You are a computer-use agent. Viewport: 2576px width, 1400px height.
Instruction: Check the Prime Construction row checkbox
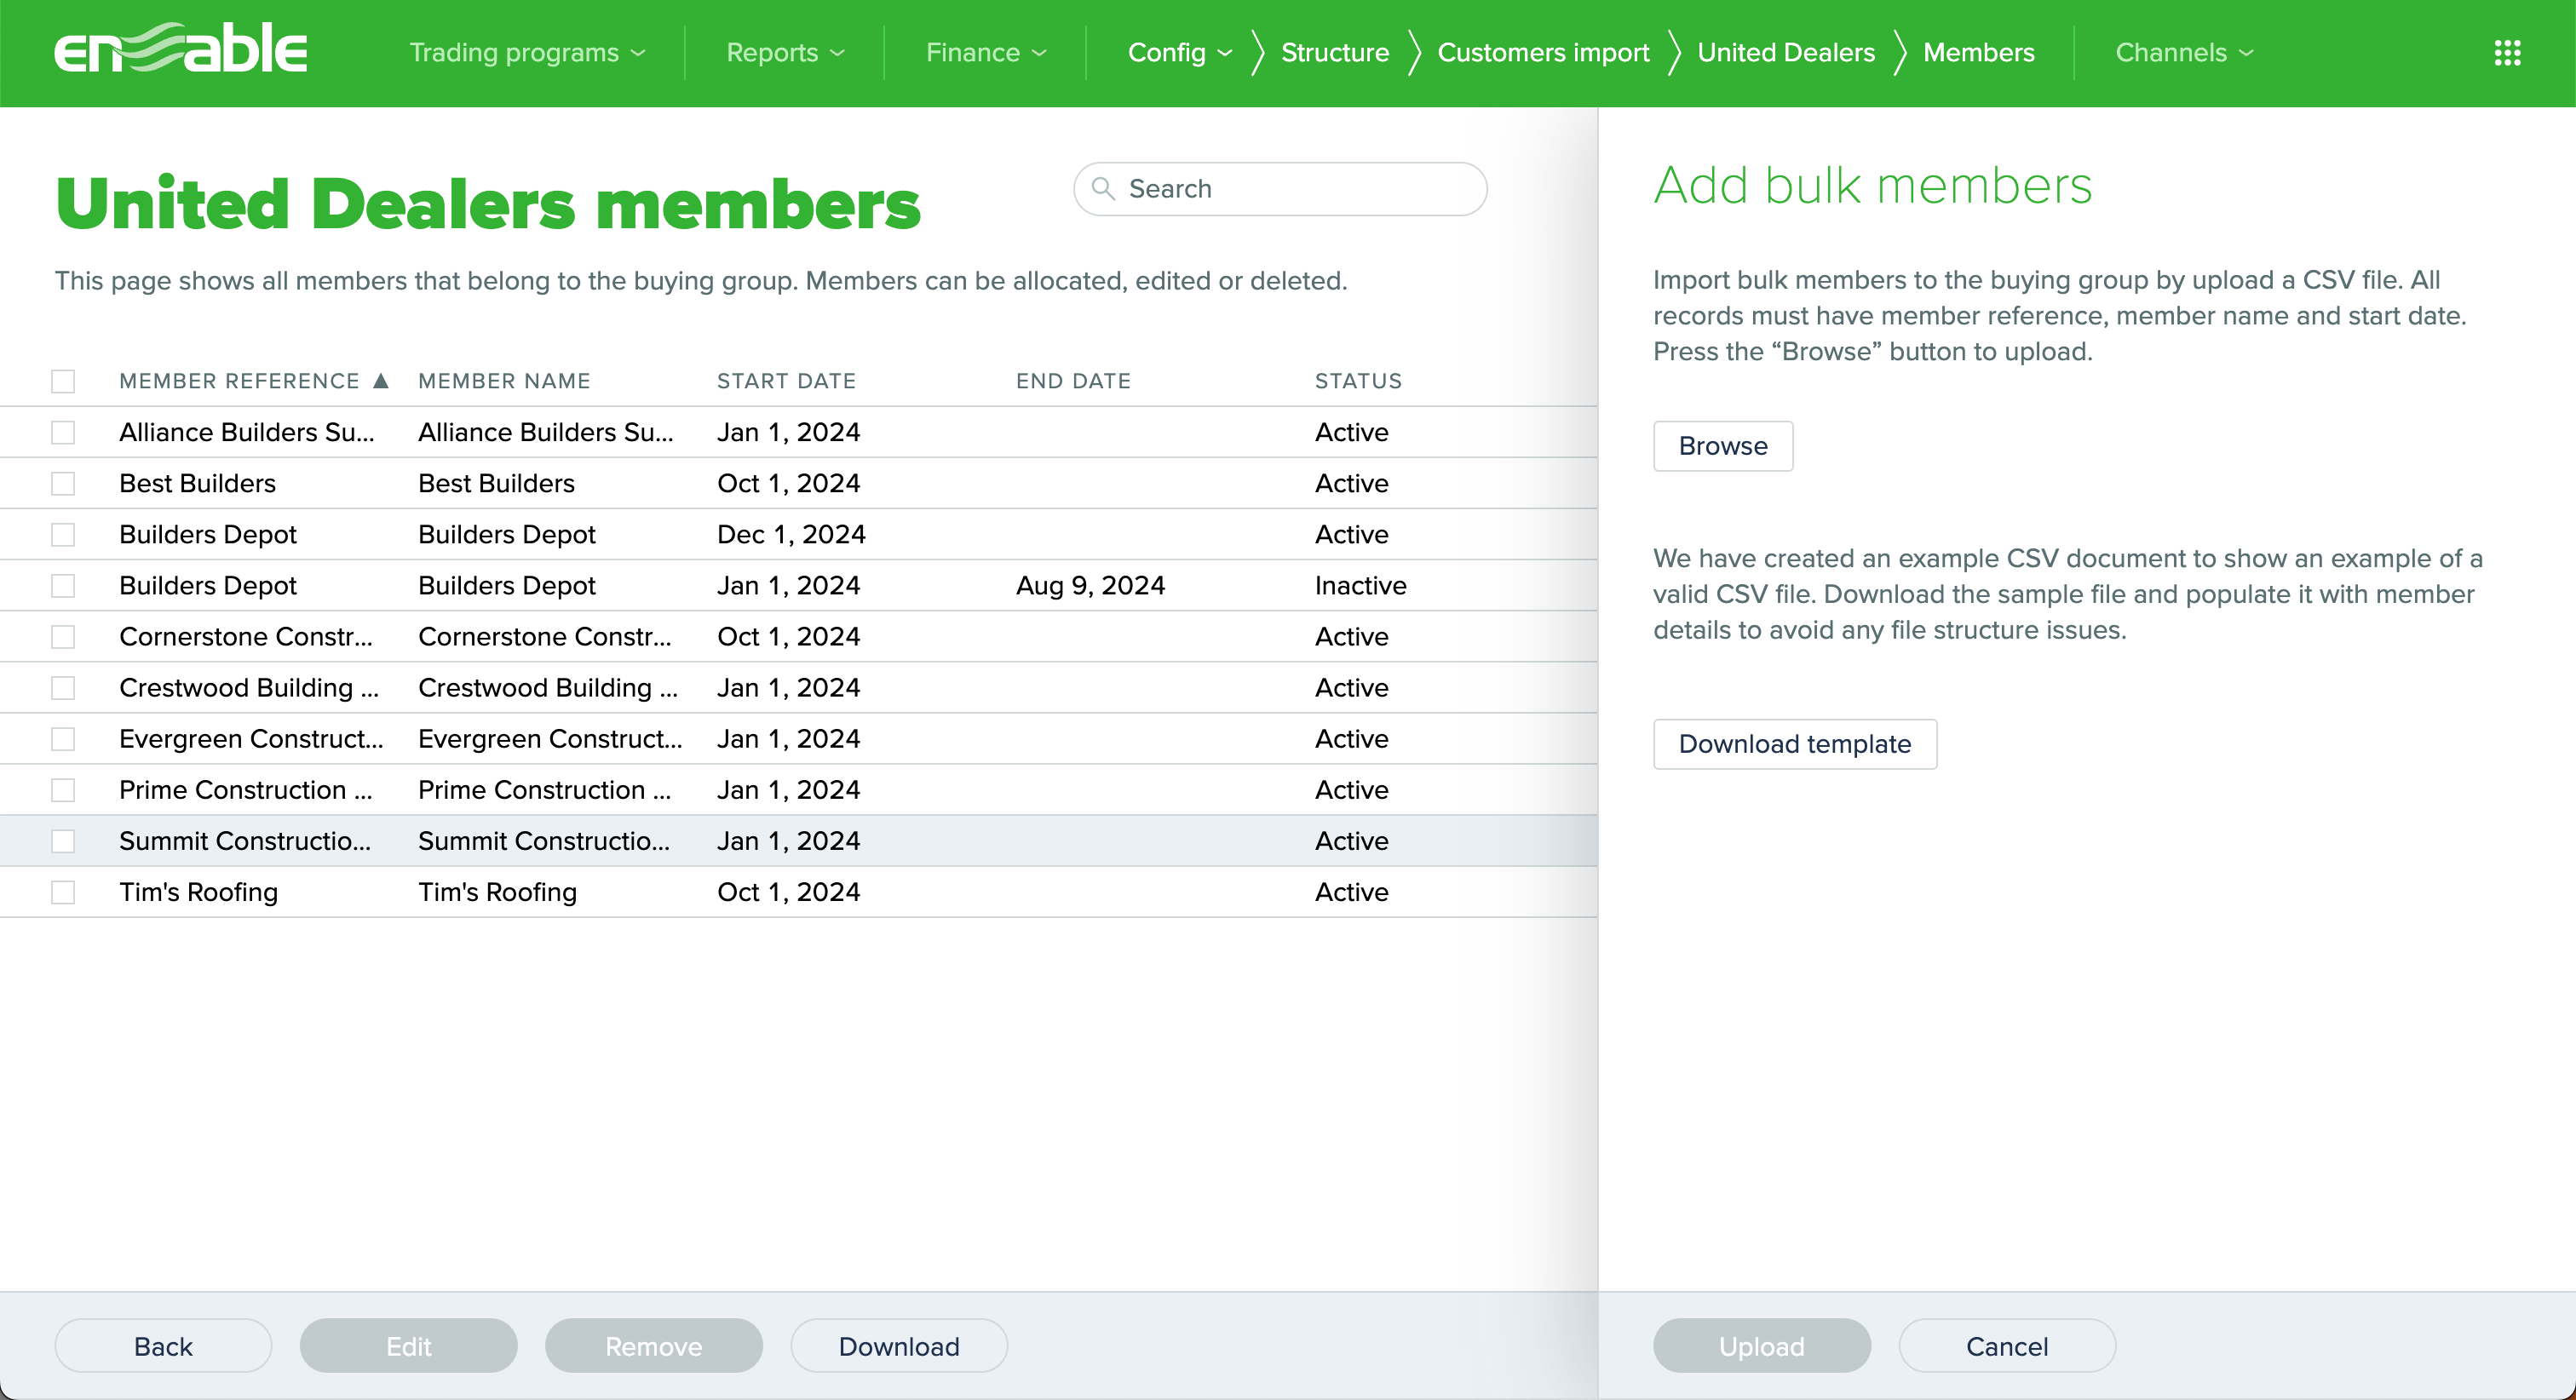(63, 789)
